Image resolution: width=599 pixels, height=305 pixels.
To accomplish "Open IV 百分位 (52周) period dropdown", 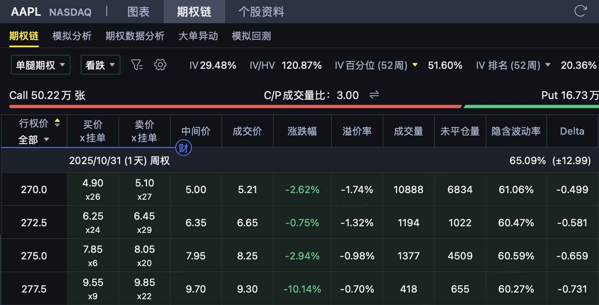I will [x=415, y=65].
